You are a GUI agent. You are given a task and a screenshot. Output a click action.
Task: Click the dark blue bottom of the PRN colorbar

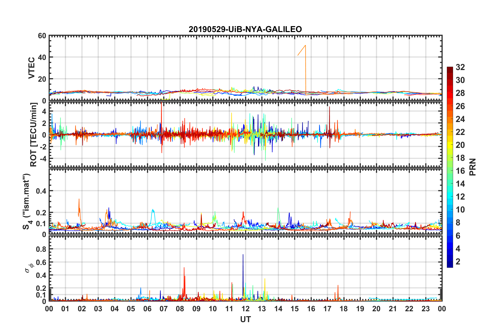click(450, 264)
